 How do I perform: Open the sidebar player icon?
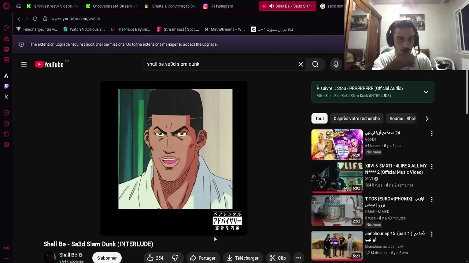click(6, 113)
